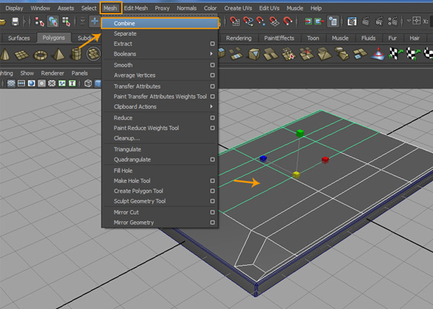Open option box for Mirror Geometry

[x=212, y=222]
